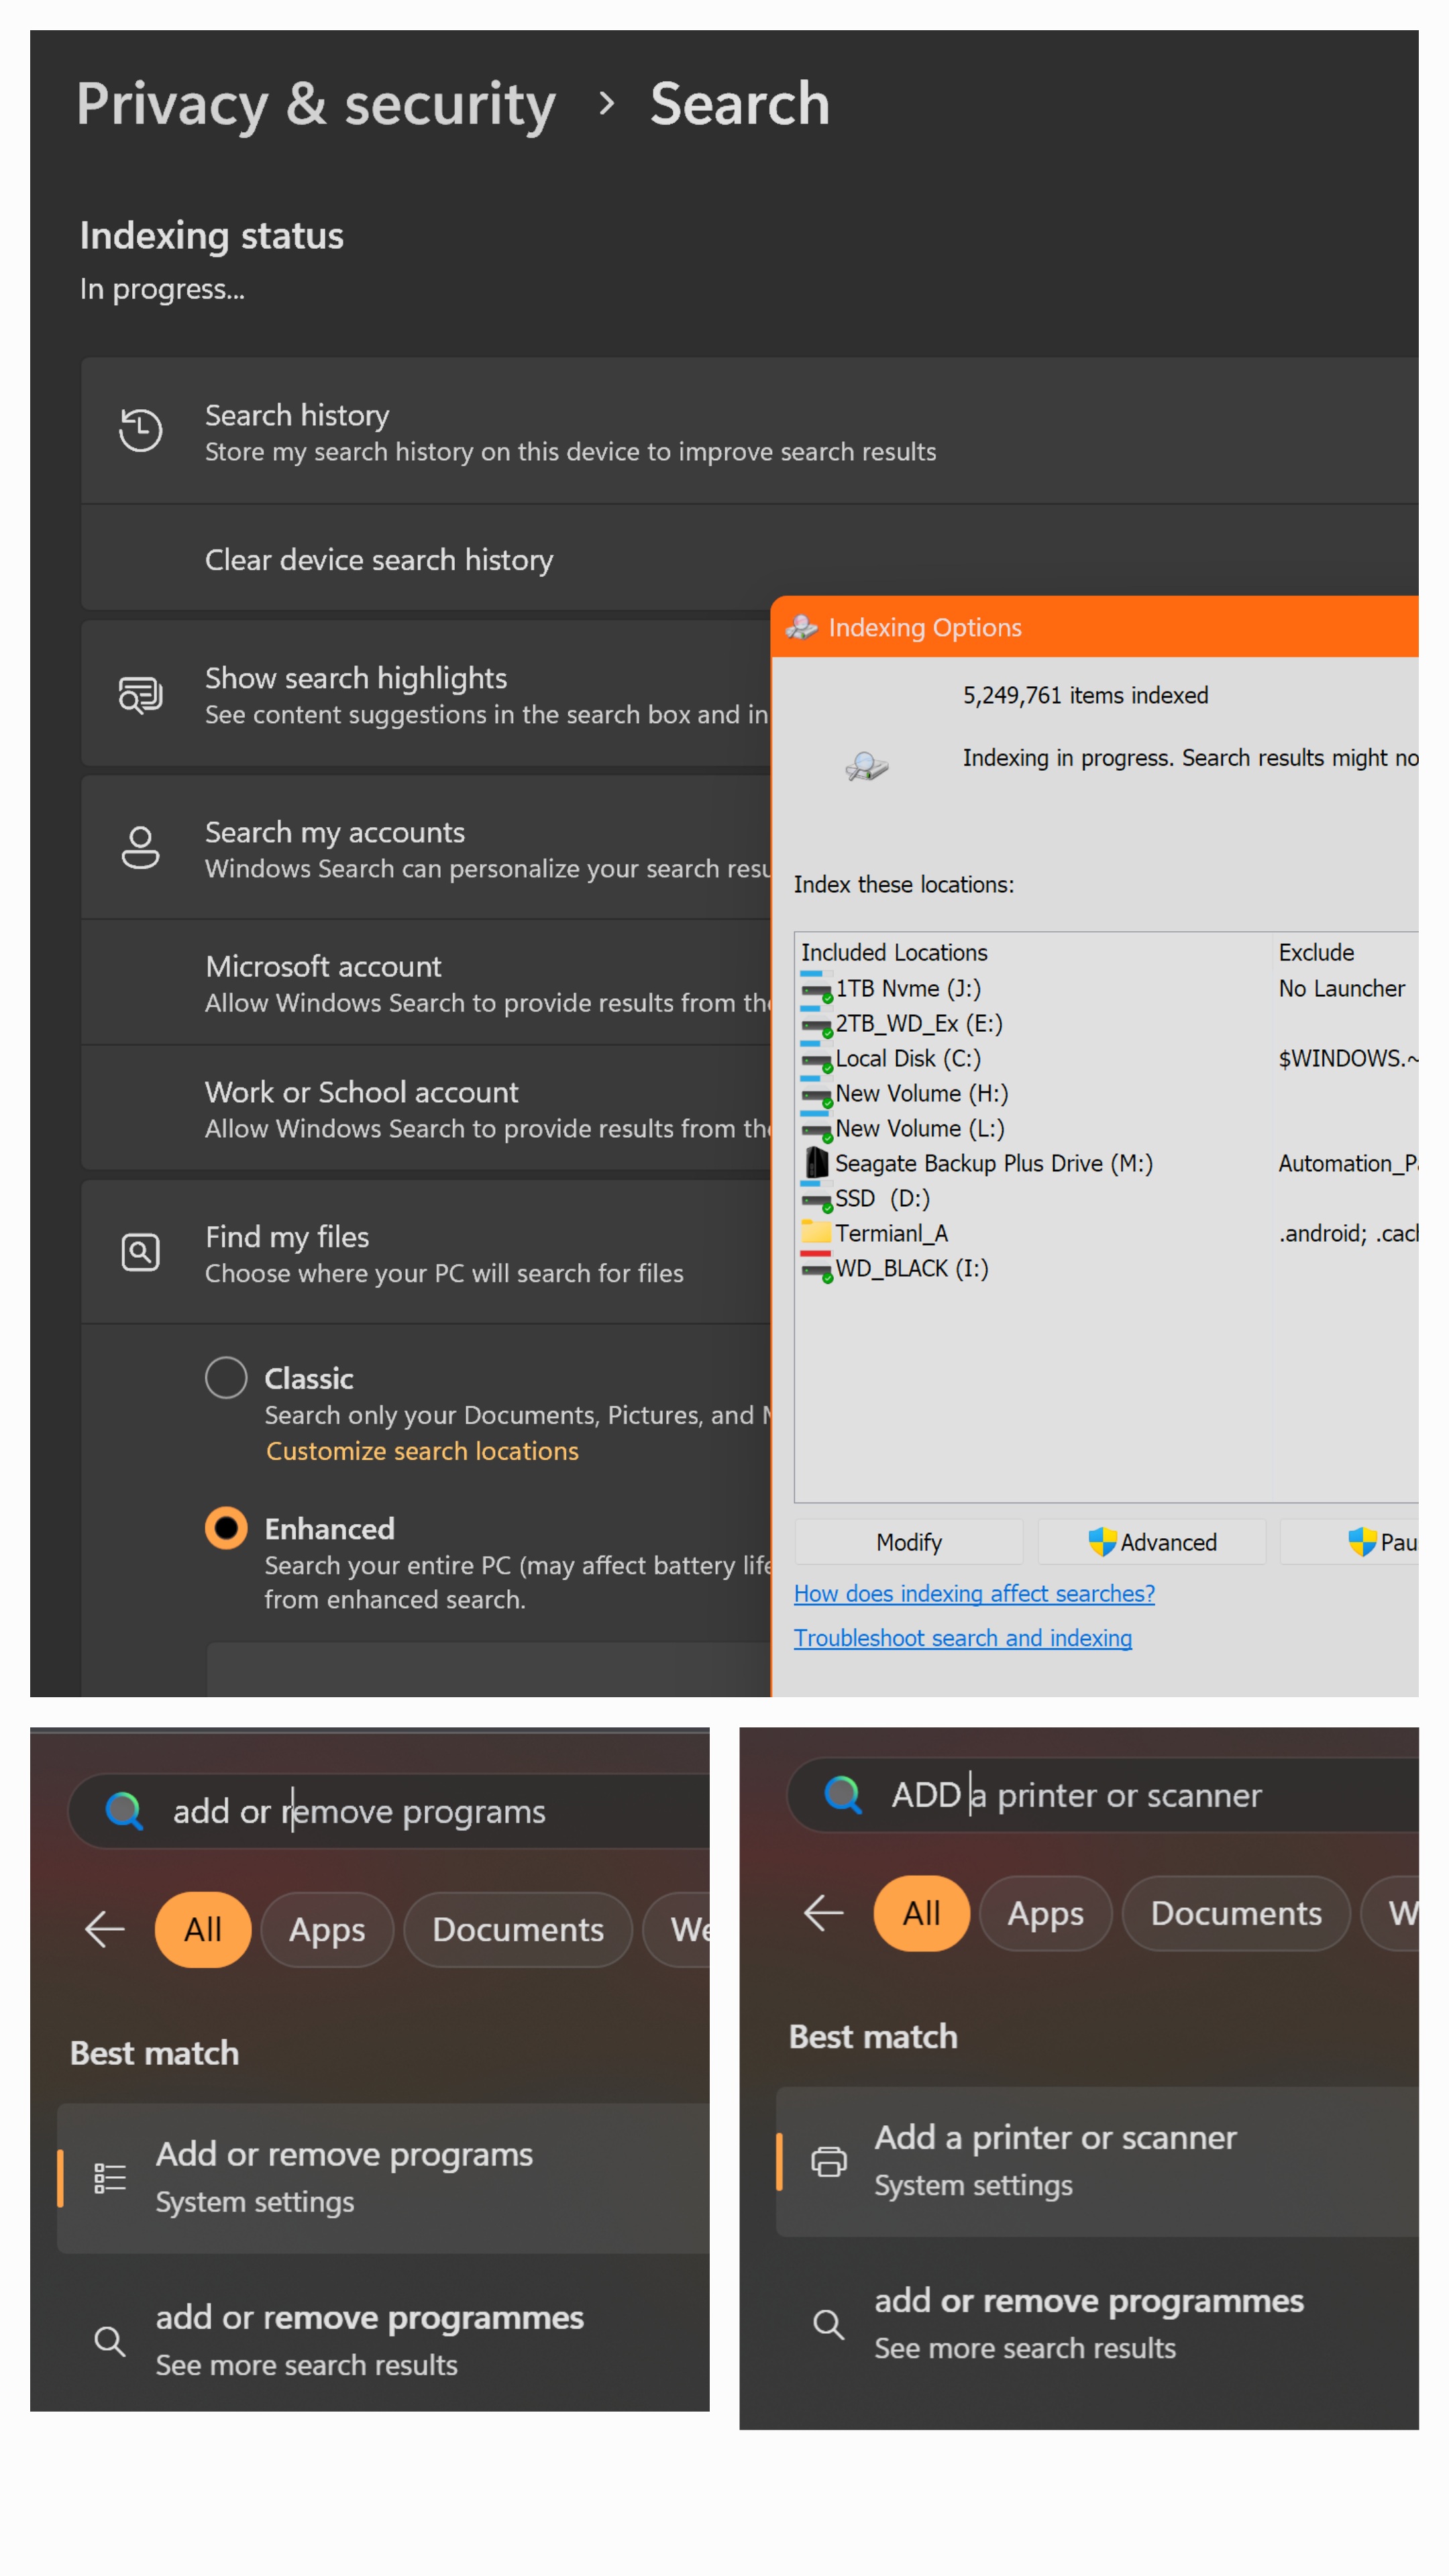Click the 'No Launcher' exclude entry
Image resolution: width=1449 pixels, height=2576 pixels.
(1342, 988)
